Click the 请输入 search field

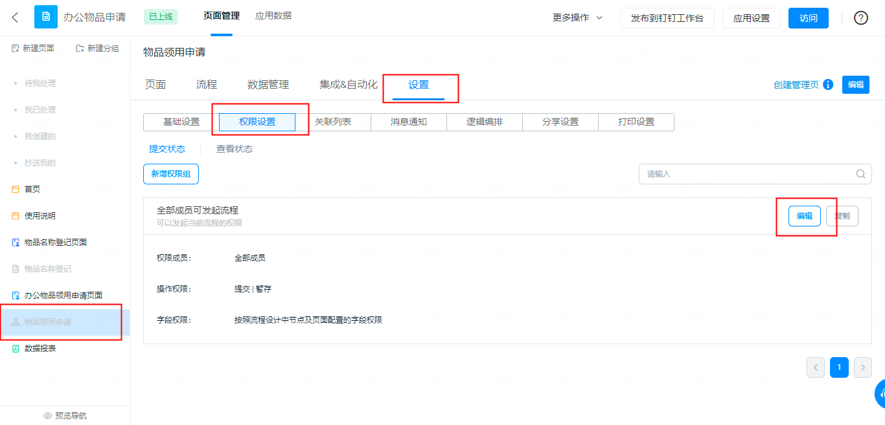755,174
